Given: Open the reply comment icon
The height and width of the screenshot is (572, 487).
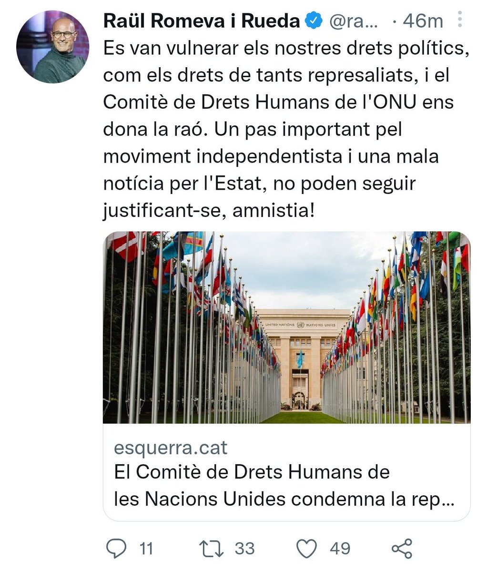Looking at the screenshot, I should [116, 549].
